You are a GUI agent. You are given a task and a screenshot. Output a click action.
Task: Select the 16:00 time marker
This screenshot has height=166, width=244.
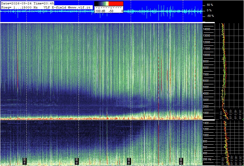(77, 161)
